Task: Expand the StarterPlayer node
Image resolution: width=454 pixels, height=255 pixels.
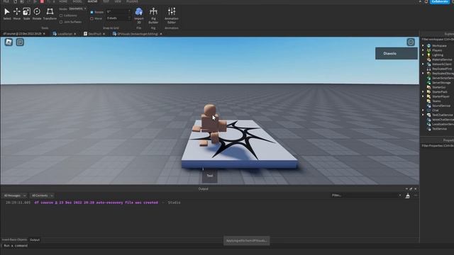Action: point(423,96)
